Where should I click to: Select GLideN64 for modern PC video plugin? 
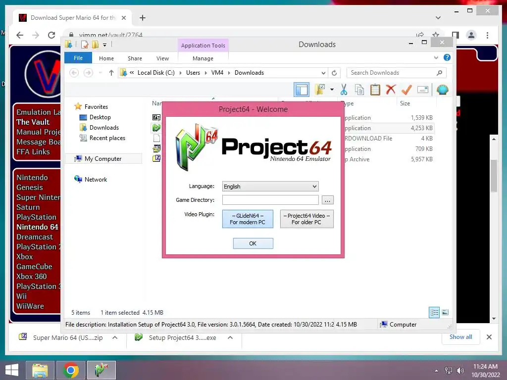tap(248, 219)
